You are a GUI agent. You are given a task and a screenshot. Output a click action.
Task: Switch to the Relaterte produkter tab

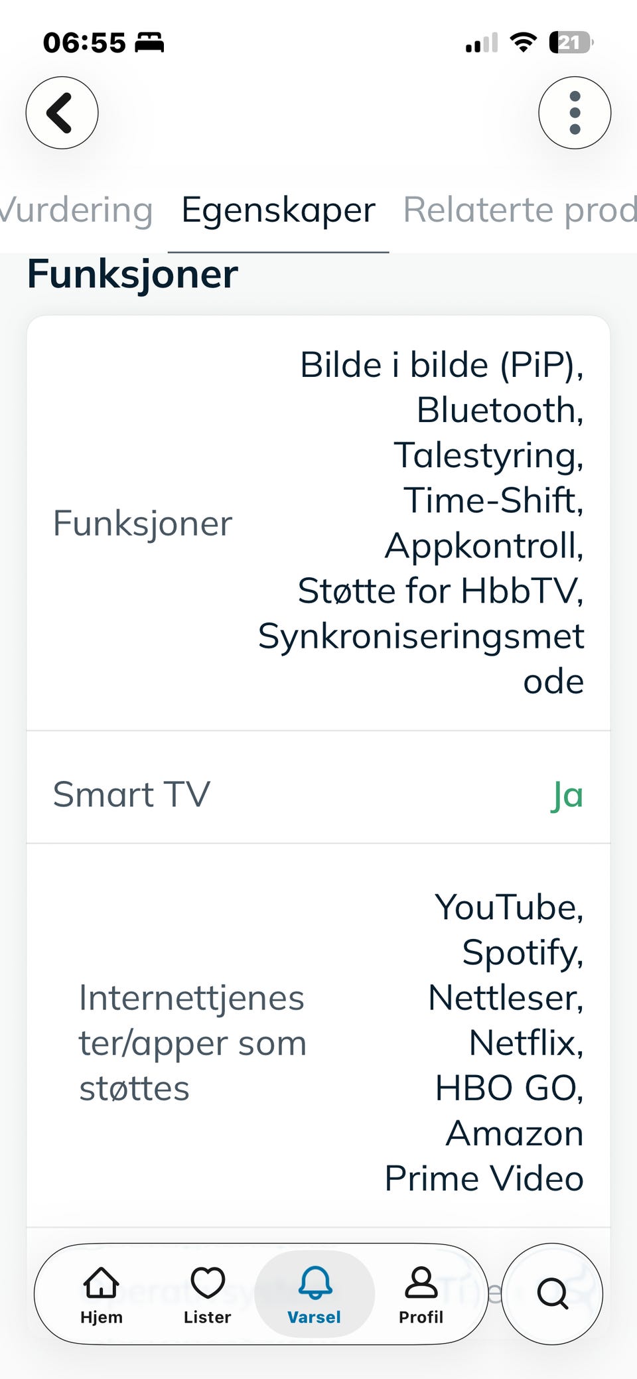point(520,210)
